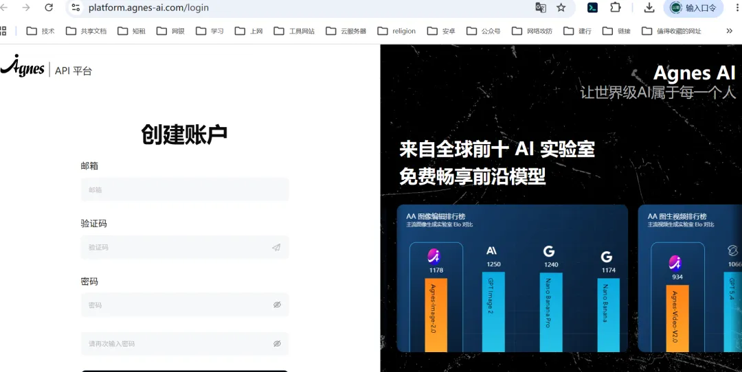Image resolution: width=742 pixels, height=372 pixels.
Task: Send verification code with paper plane icon
Action: click(276, 247)
